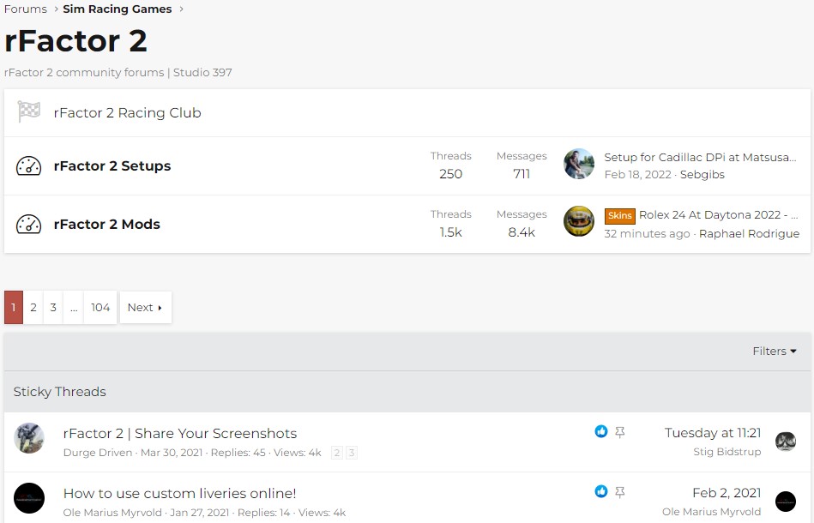
Task: Jump to page 104 of threads
Action: [x=100, y=307]
